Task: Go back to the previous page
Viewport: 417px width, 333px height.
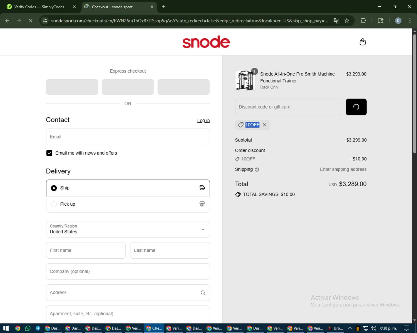Action: point(8,21)
